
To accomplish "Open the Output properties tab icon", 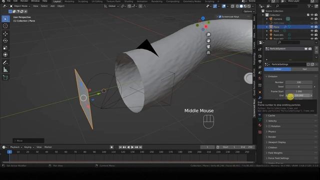I will point(260,61).
